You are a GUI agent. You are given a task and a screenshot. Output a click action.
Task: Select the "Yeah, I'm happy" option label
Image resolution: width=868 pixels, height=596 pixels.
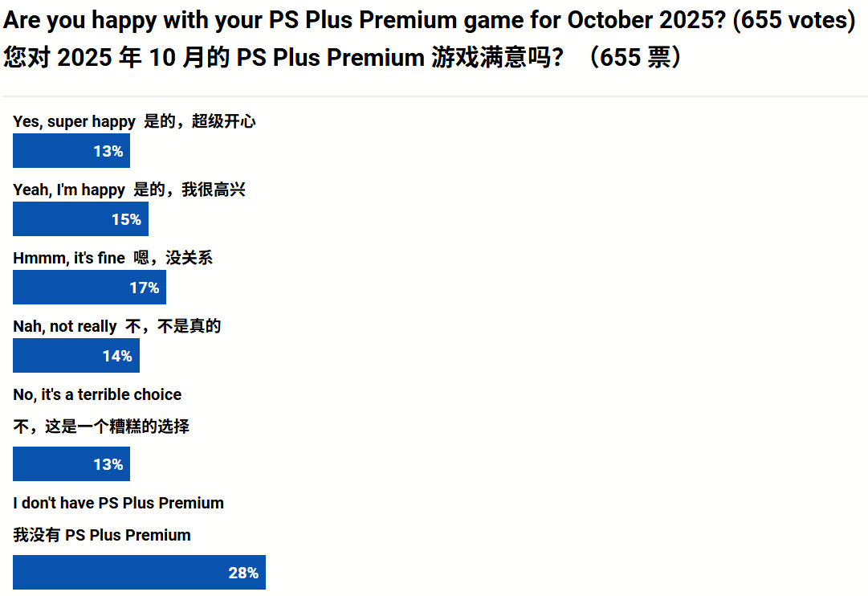[69, 190]
